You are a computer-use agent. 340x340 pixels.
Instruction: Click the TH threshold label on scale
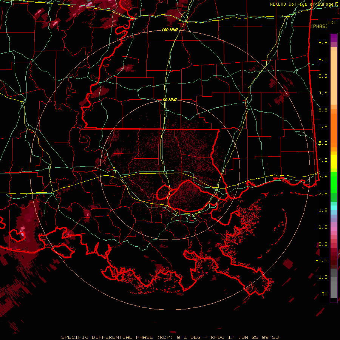pos(325,294)
